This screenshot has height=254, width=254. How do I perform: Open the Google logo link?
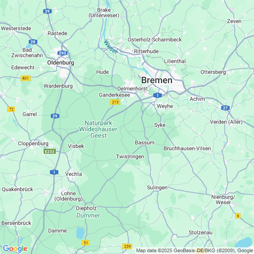tap(15, 249)
